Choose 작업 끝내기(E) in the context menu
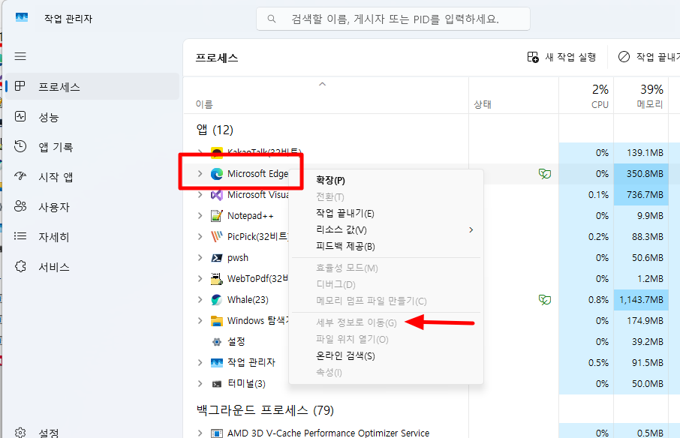This screenshot has height=438, width=680. click(x=386, y=213)
